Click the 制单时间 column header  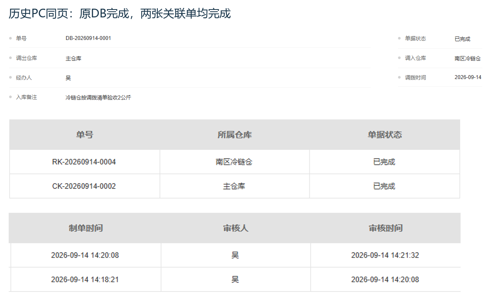pyautogui.click(x=86, y=228)
